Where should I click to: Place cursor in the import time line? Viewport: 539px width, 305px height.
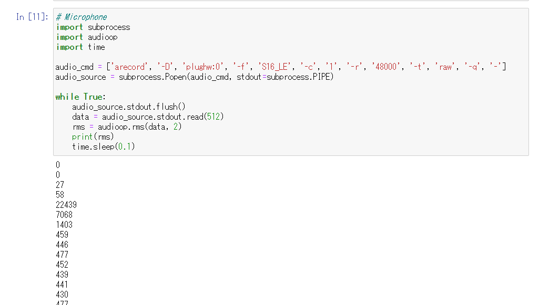pyautogui.click(x=80, y=47)
